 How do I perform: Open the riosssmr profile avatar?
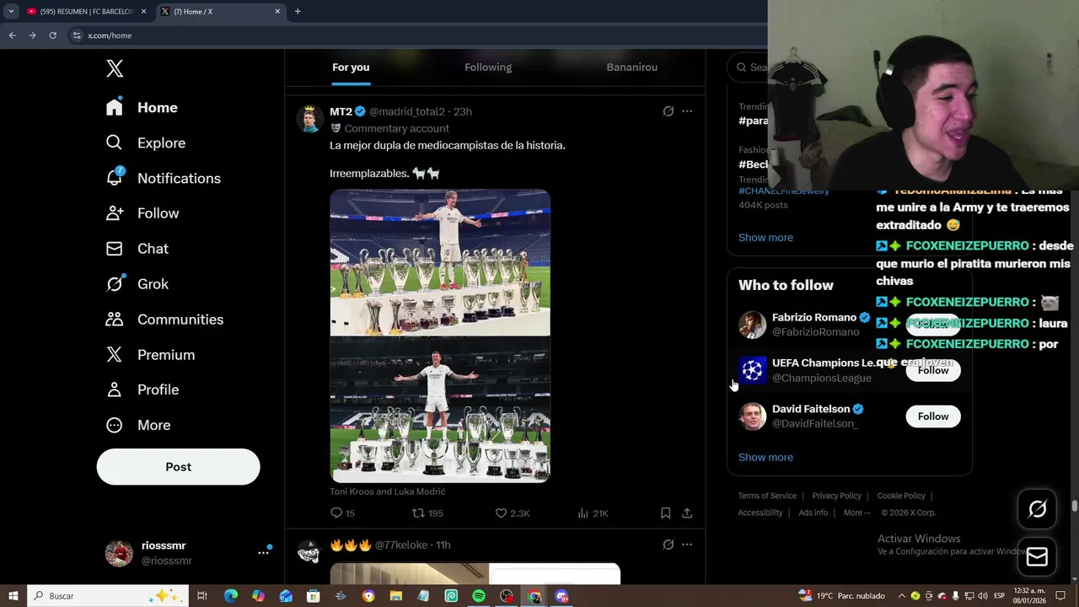tap(119, 553)
